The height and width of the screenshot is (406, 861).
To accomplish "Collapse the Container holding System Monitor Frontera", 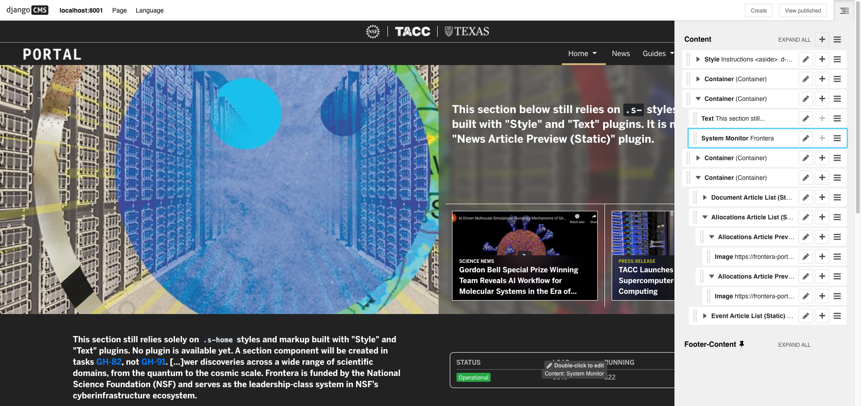I will [x=698, y=99].
